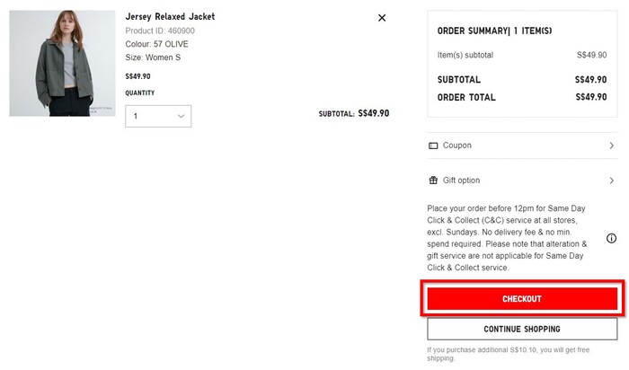
Task: Select the Gift option label
Action: coord(461,181)
